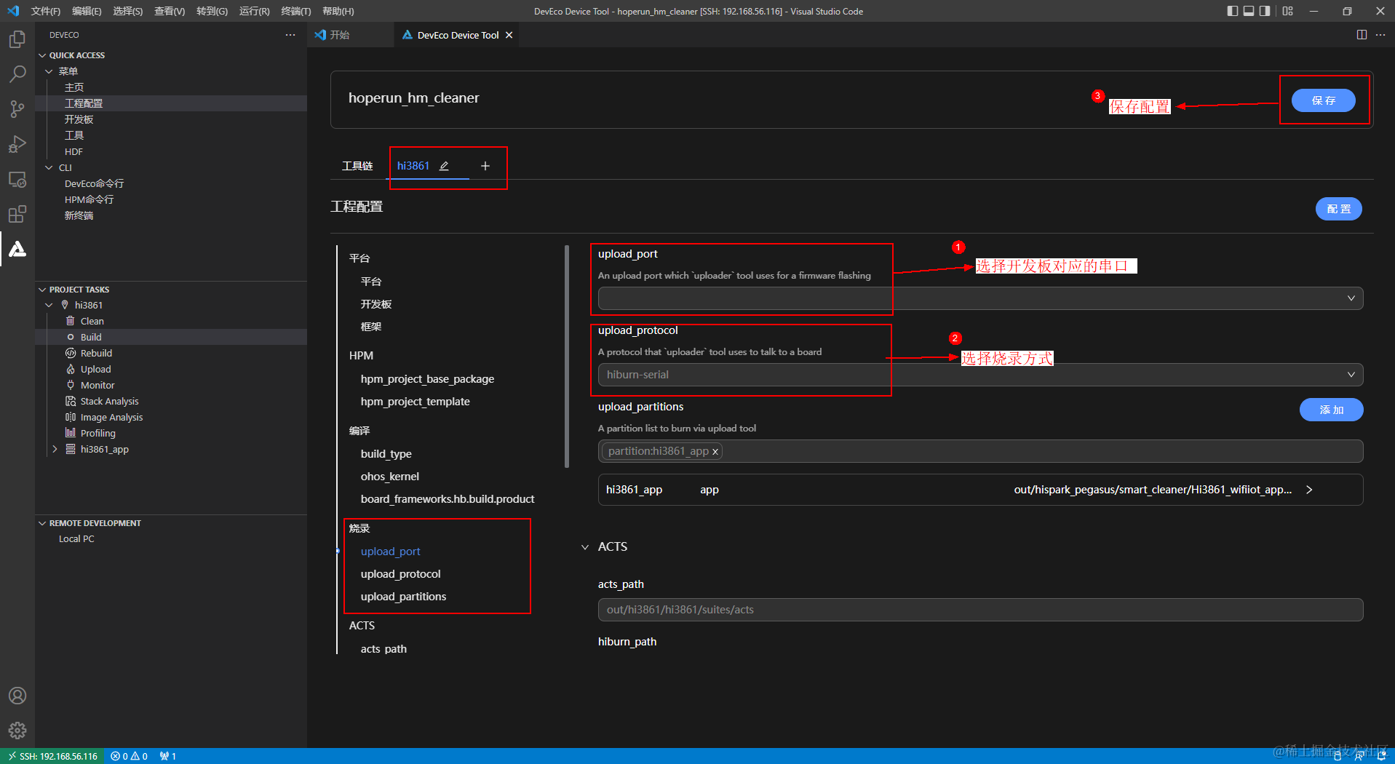This screenshot has width=1395, height=764.
Task: Jump to ohos_kernel in settings outline
Action: click(389, 477)
